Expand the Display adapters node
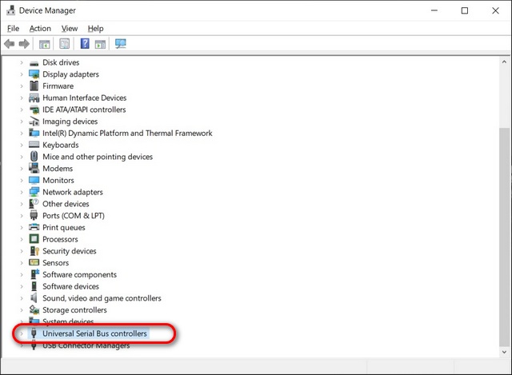This screenshot has width=512, height=375. [22, 74]
